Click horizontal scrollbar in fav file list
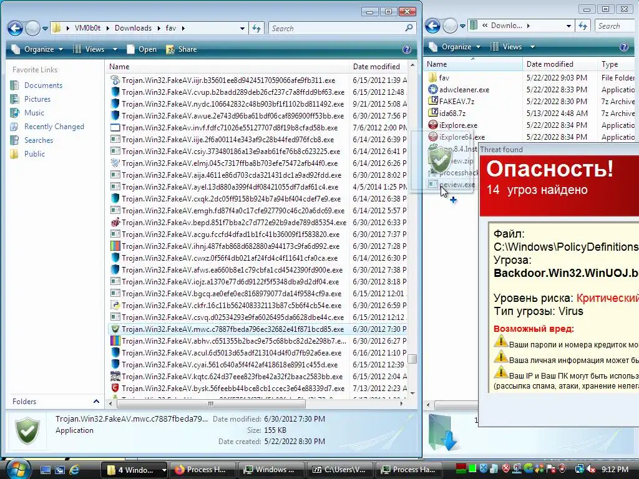The width and height of the screenshot is (639, 479). [x=211, y=404]
